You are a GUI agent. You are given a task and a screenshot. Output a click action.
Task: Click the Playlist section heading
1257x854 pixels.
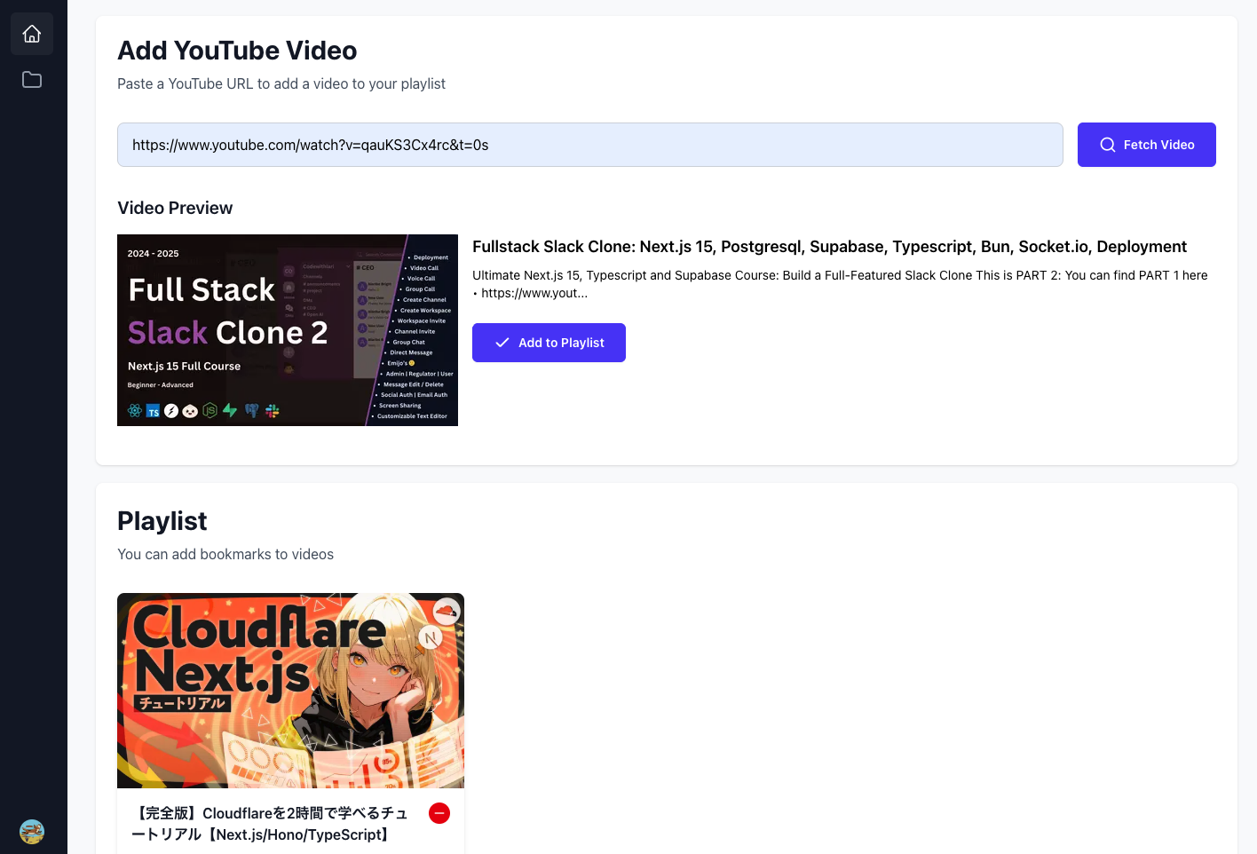click(x=162, y=521)
